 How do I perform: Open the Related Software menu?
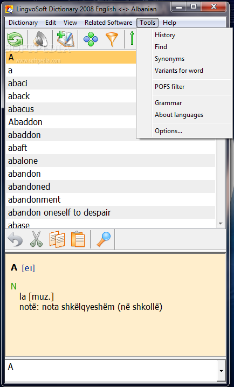(108, 23)
